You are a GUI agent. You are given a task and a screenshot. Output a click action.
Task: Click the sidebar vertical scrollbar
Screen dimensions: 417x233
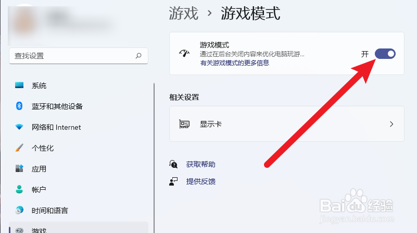[x=154, y=158]
